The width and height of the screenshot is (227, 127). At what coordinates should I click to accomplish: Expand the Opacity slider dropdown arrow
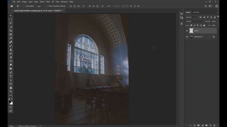point(217,21)
